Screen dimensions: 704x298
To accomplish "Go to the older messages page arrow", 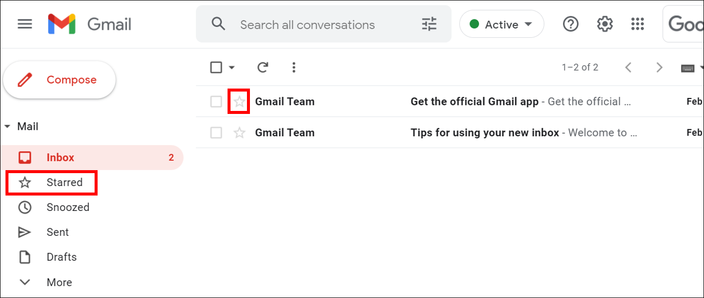I will point(659,67).
